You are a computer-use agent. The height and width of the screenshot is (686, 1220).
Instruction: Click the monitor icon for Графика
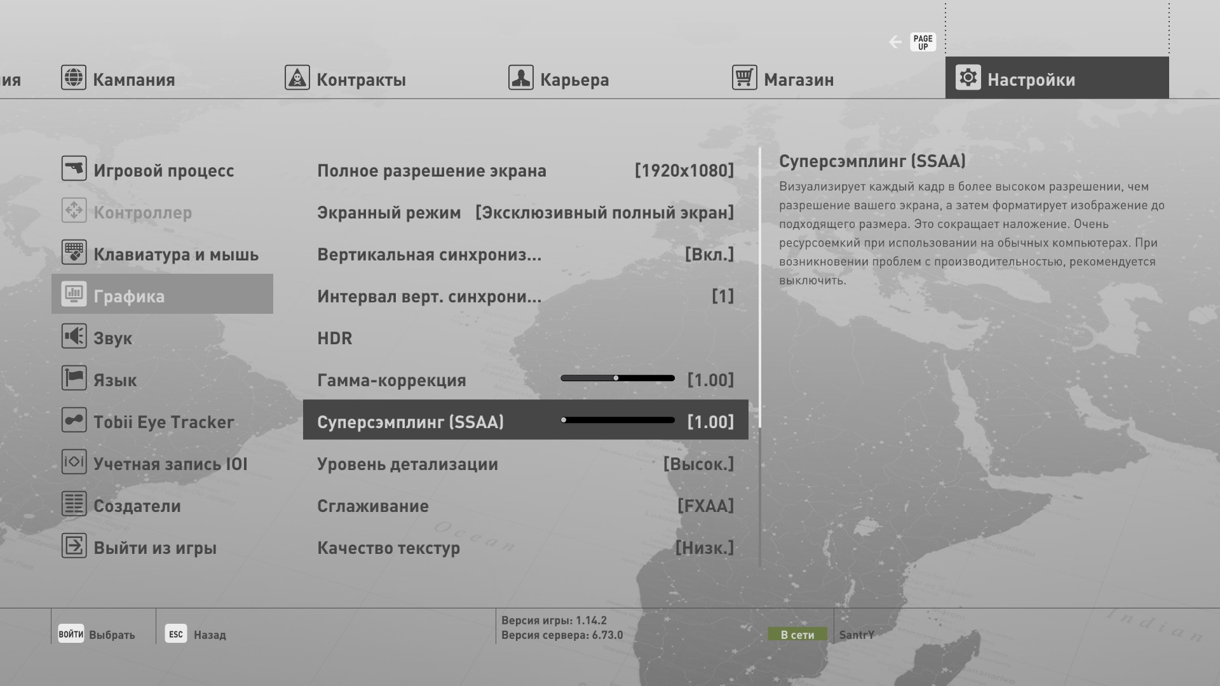(74, 294)
